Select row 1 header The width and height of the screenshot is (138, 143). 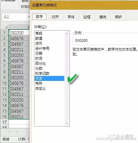tap(4, 33)
